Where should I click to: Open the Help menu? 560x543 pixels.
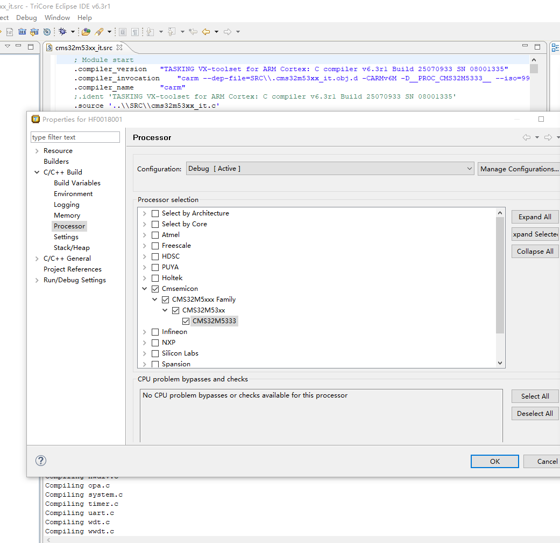click(84, 18)
